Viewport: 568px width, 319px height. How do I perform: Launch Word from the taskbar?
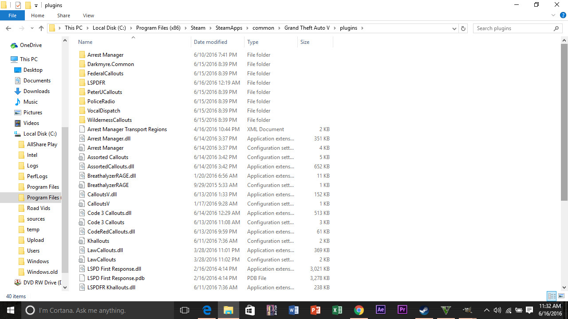click(293, 310)
